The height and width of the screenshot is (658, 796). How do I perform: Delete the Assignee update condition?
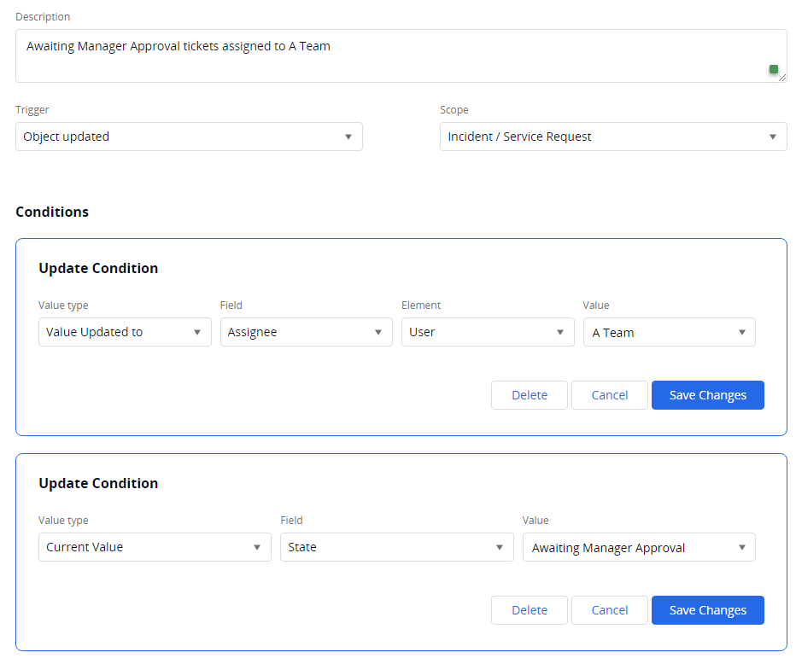point(530,395)
